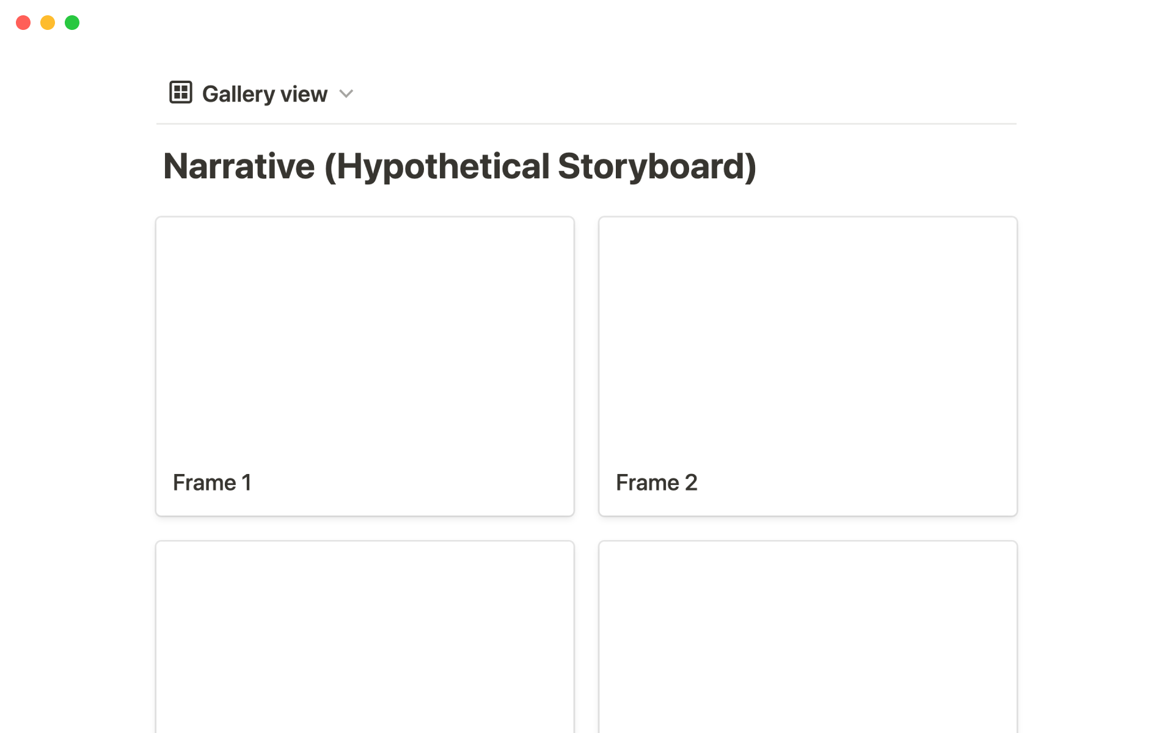This screenshot has width=1173, height=733.
Task: Click blank space right of the page heading
Action: (x=886, y=166)
